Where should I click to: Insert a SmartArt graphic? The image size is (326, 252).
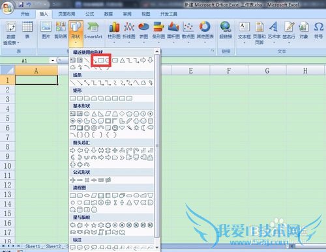click(93, 30)
